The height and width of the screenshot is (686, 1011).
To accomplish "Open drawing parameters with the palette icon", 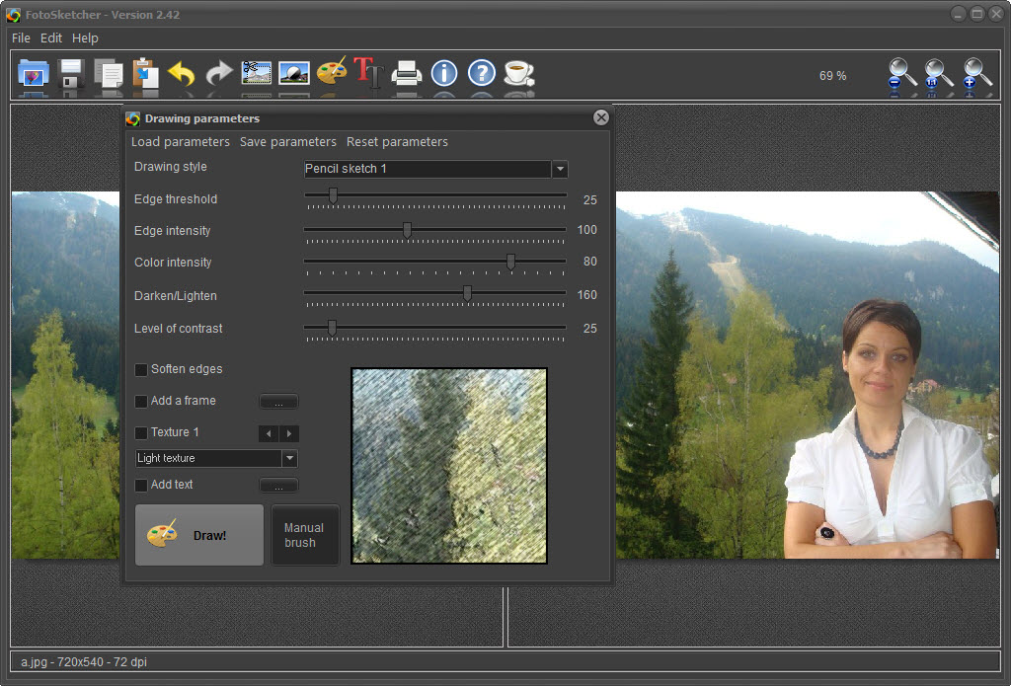I will click(x=332, y=74).
